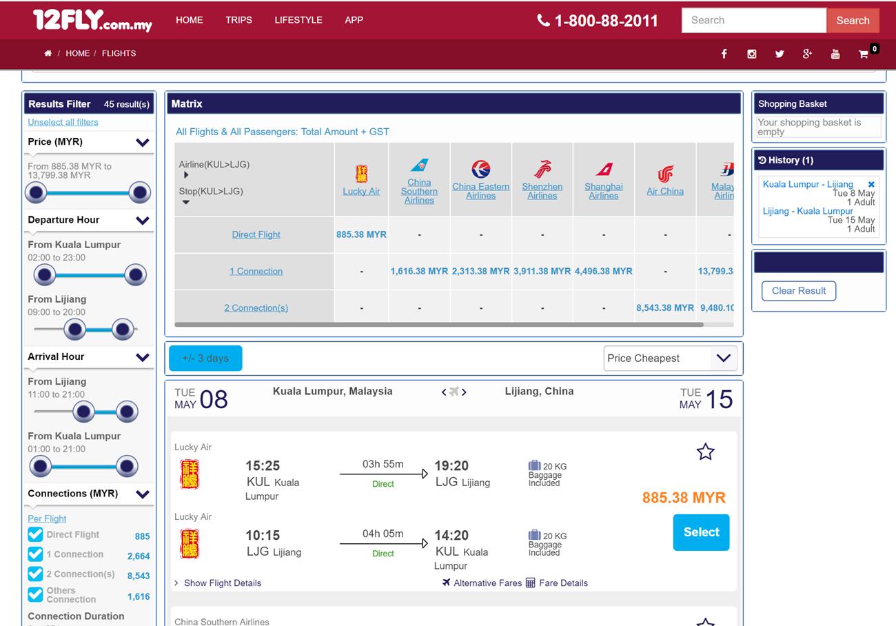
Task: Uncheck the Others Connection filter checkbox
Action: click(35, 594)
